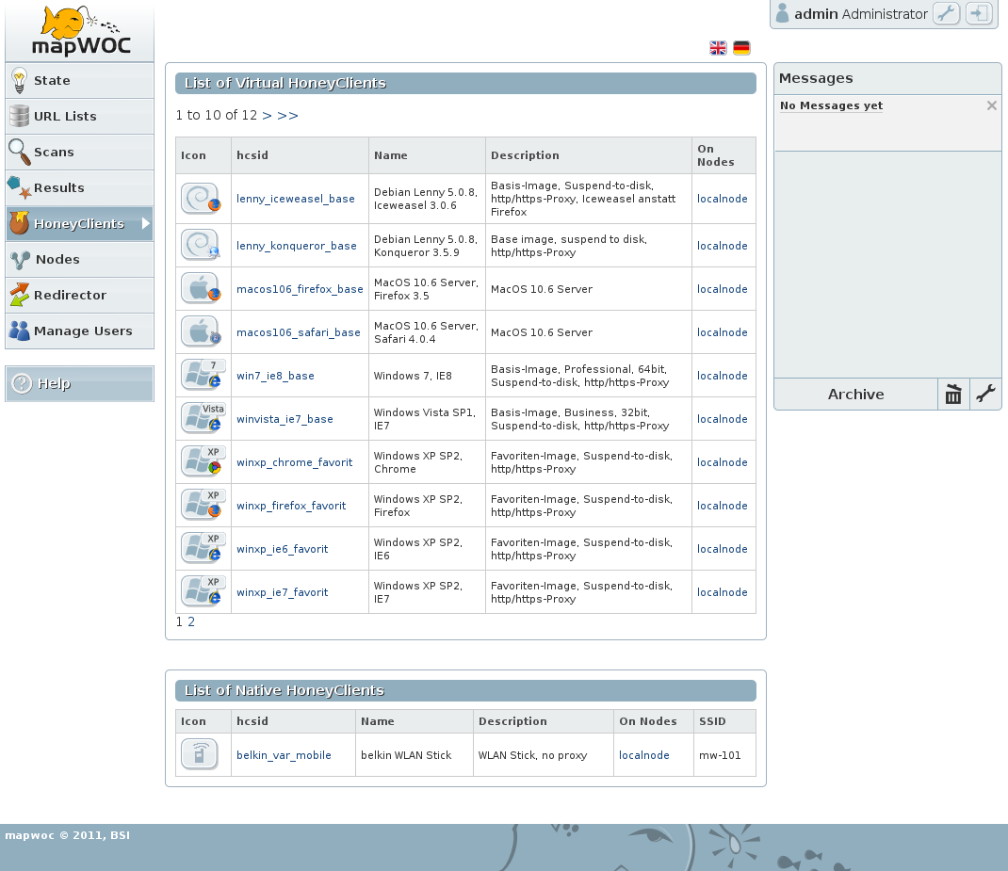1008x871 pixels.
Task: Open the winxp_chrome_favorit hcsid link
Action: coord(294,462)
